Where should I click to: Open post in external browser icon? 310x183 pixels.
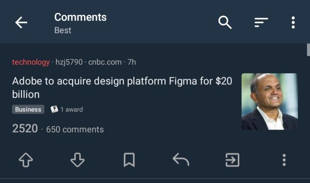pos(232,160)
